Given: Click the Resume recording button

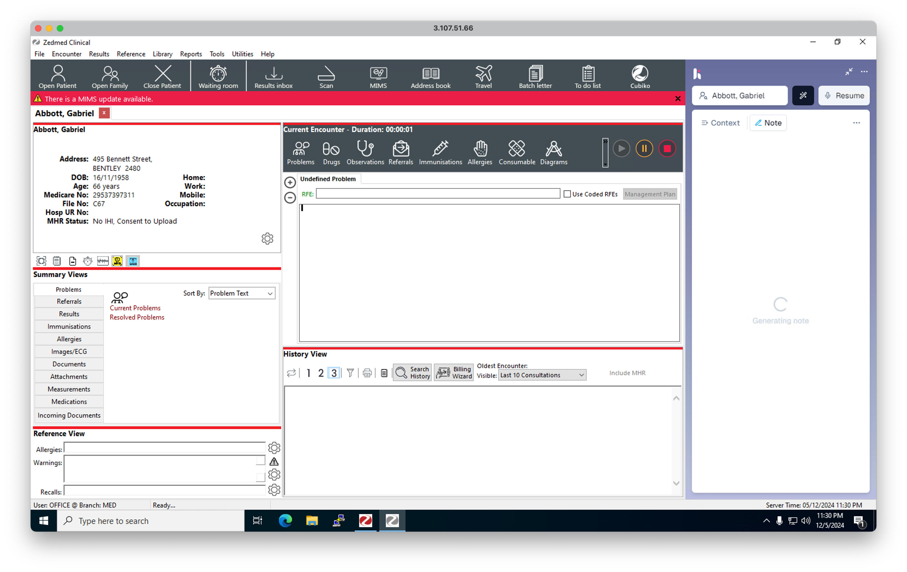Looking at the screenshot, I should [x=844, y=96].
